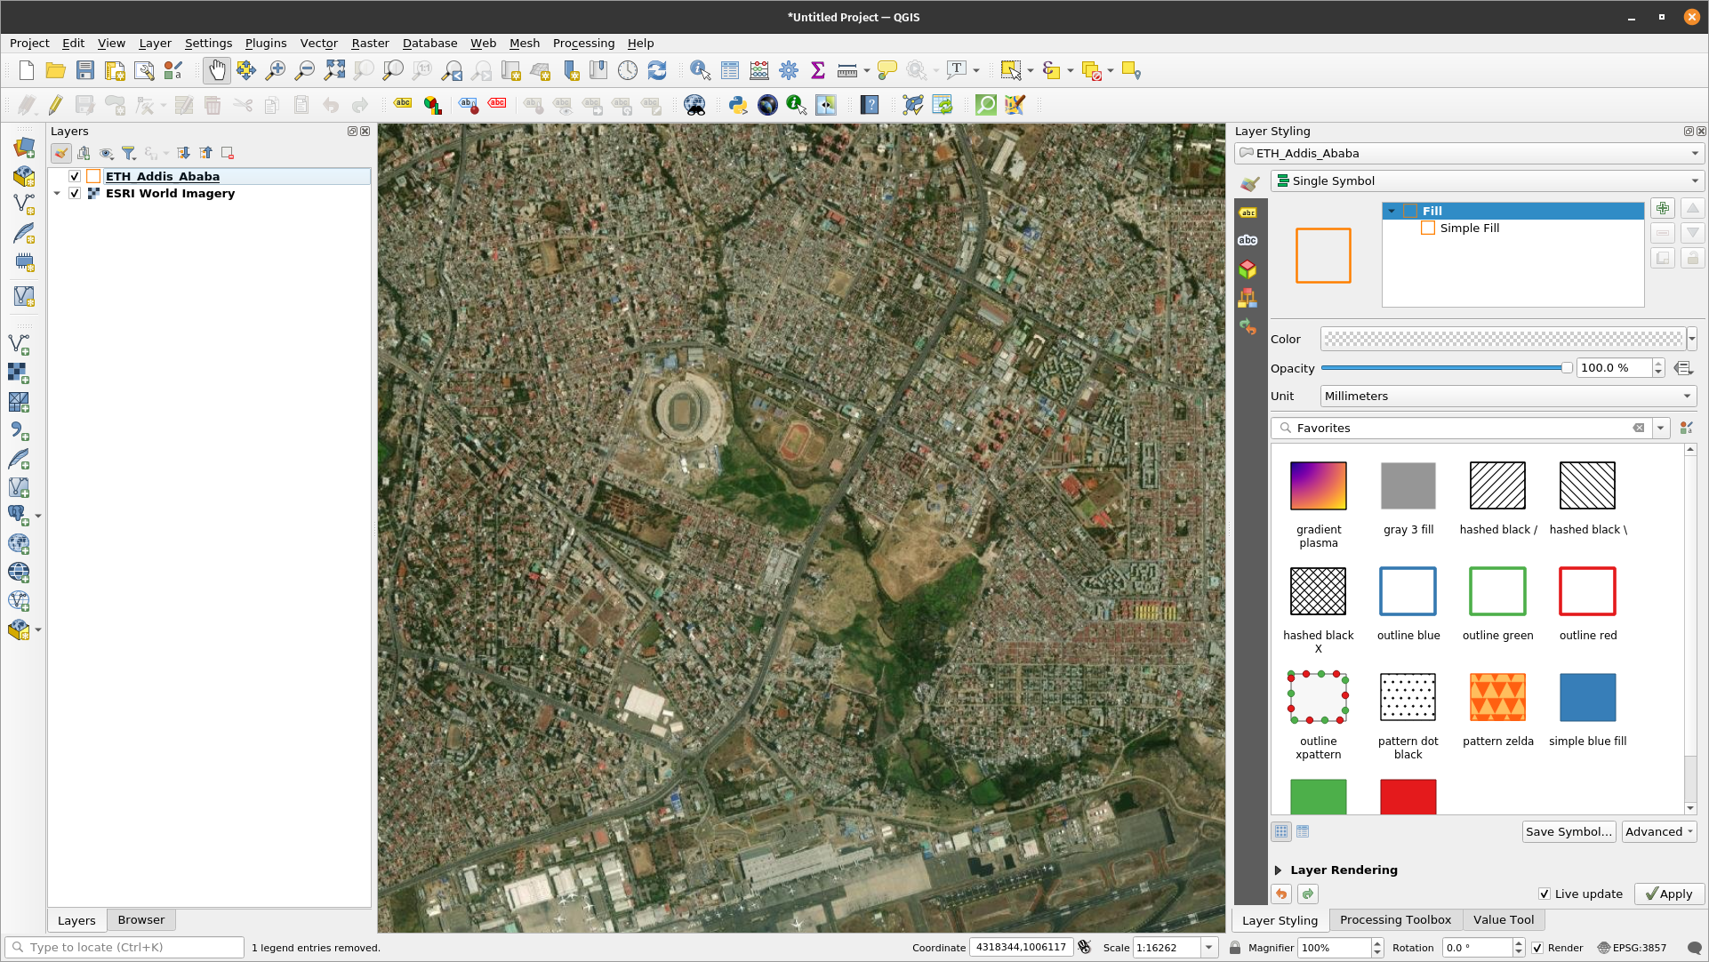
Task: Collapse the Fill symbol tree item
Action: point(1392,211)
